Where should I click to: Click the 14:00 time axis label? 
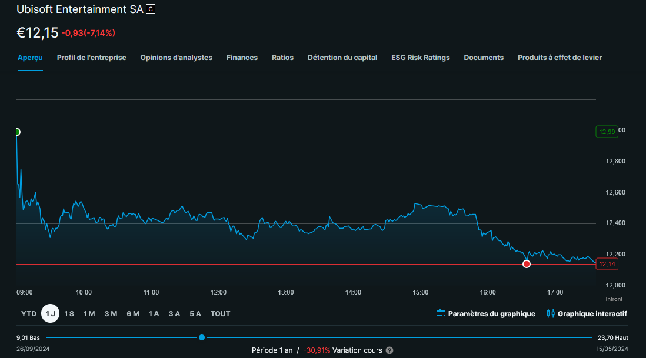tap(353, 292)
